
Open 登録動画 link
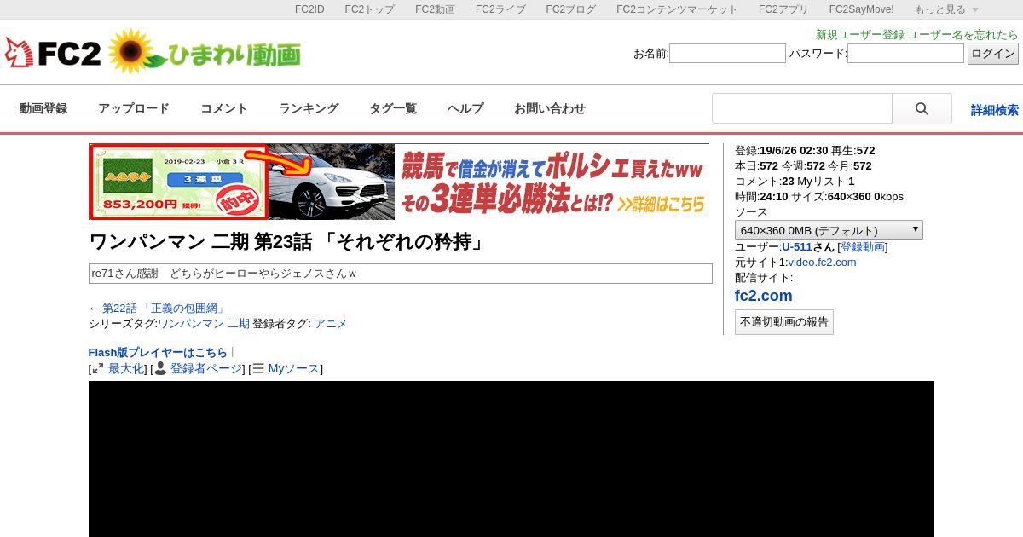(863, 247)
